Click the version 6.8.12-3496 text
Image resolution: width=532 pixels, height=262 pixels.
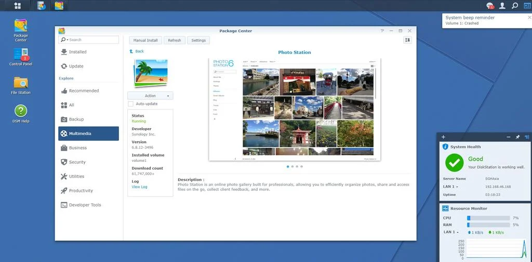pyautogui.click(x=142, y=147)
